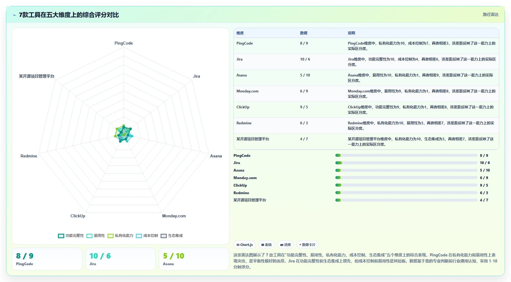The image size is (511, 282).
Task: Click the table's 4 / 7 value
Action: tap(304, 139)
